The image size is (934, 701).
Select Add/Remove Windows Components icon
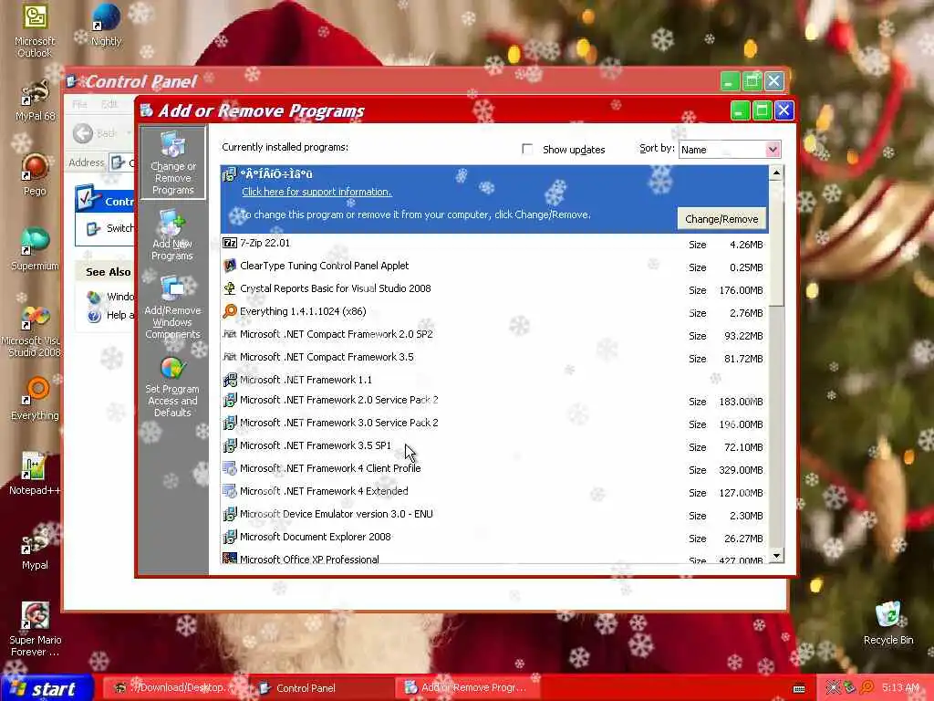tap(172, 307)
